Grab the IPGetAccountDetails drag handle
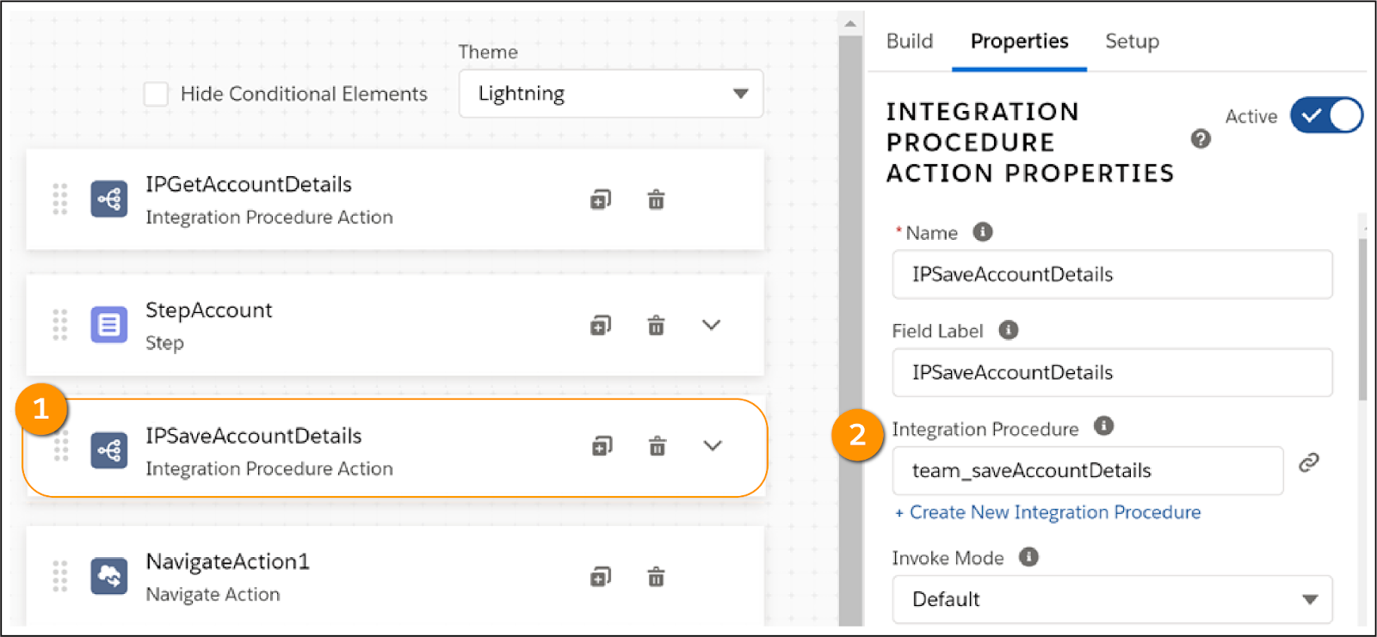This screenshot has width=1377, height=637. point(60,199)
